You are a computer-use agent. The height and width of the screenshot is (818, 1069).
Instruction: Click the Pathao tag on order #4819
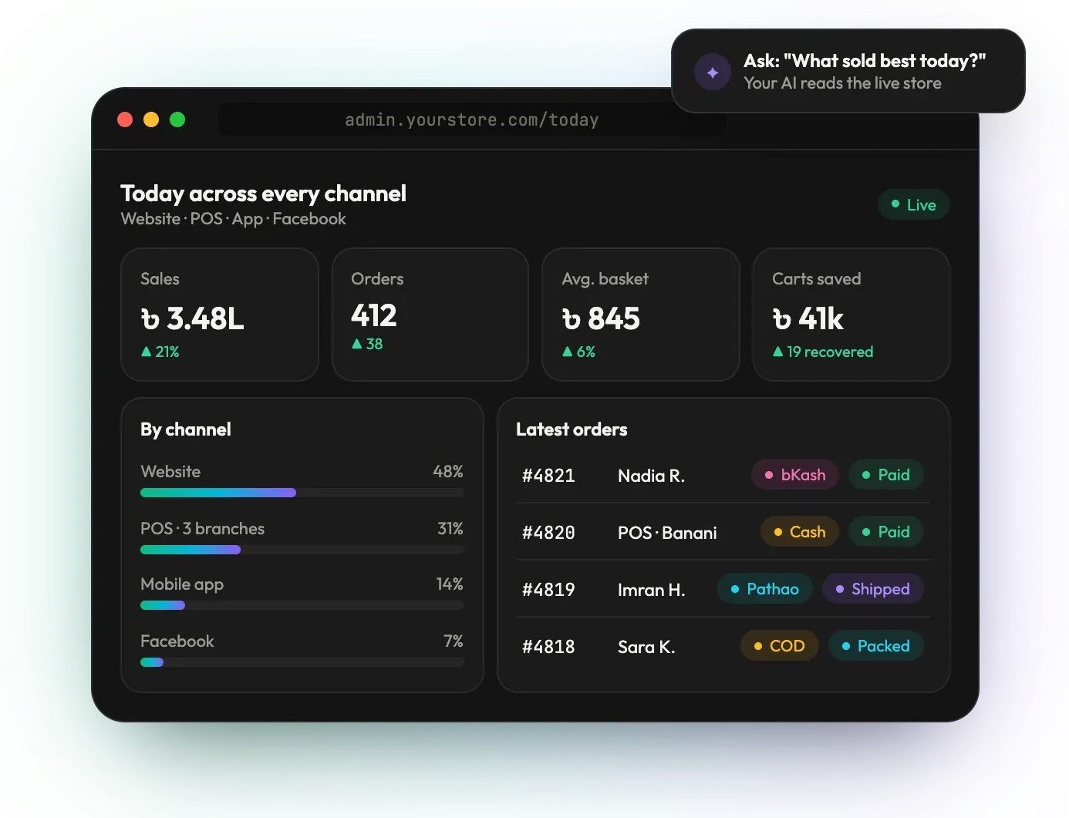pos(765,589)
